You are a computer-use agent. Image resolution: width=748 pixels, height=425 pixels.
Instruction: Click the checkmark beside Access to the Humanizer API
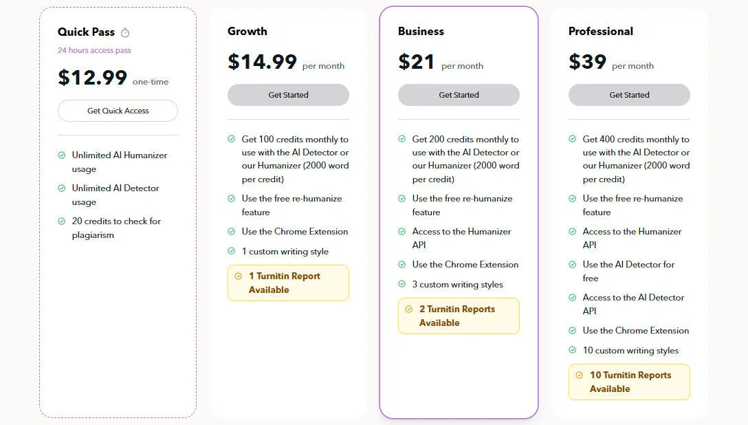pos(401,232)
